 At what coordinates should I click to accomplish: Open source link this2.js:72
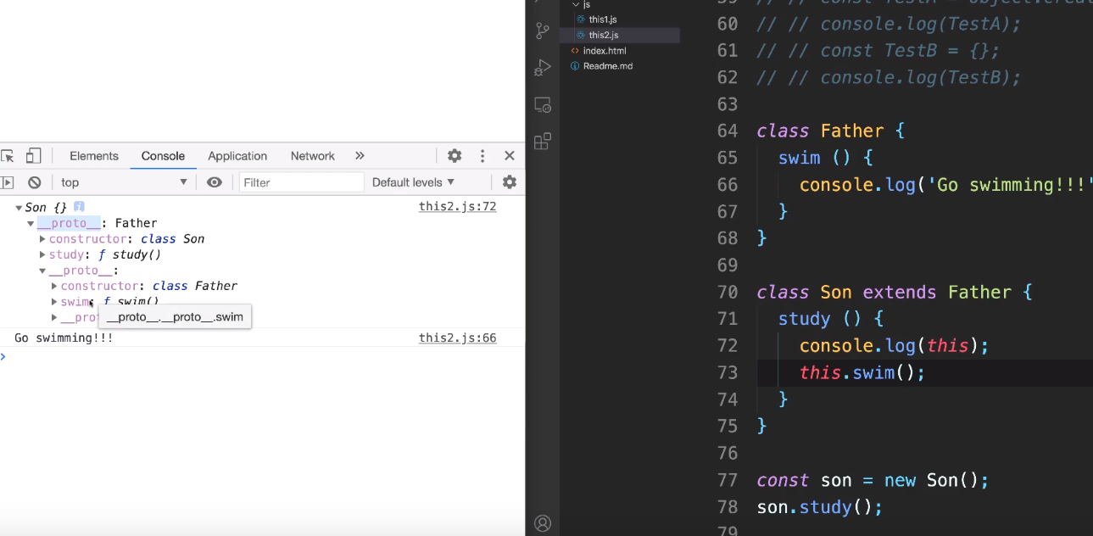457,207
